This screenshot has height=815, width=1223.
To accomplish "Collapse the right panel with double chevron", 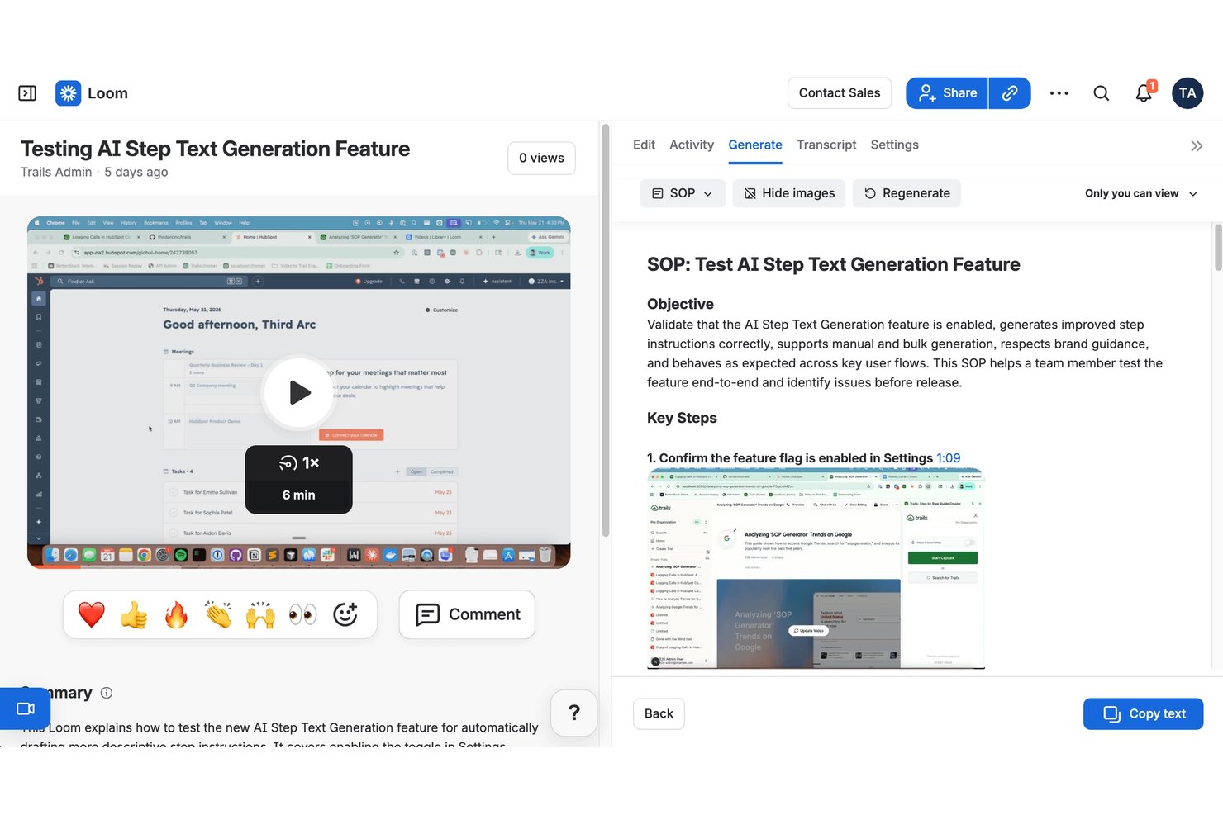I will tap(1196, 146).
